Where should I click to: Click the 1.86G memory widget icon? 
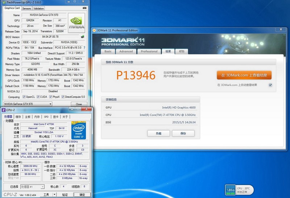pyautogui.click(x=231, y=190)
